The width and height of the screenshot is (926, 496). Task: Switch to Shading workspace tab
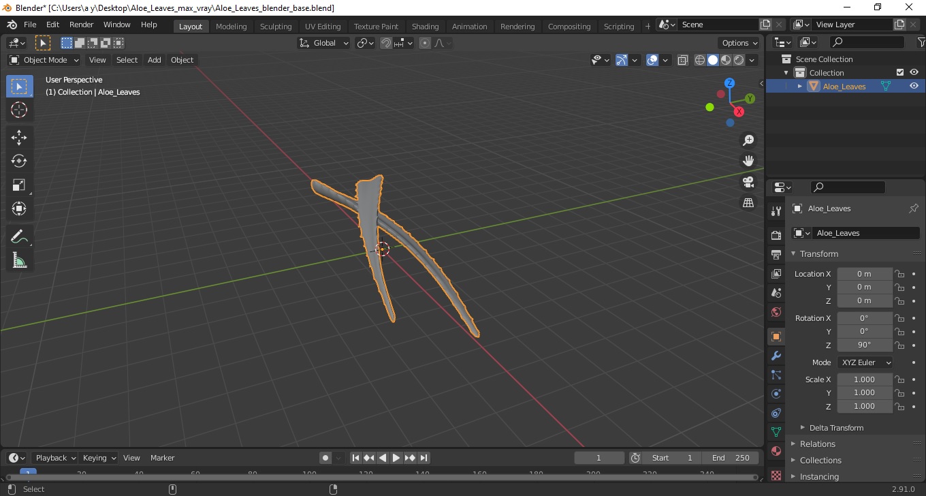tap(425, 26)
